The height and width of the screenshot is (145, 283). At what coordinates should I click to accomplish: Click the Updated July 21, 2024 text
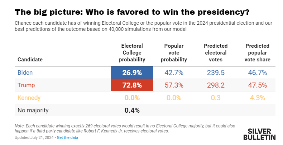click(34, 137)
